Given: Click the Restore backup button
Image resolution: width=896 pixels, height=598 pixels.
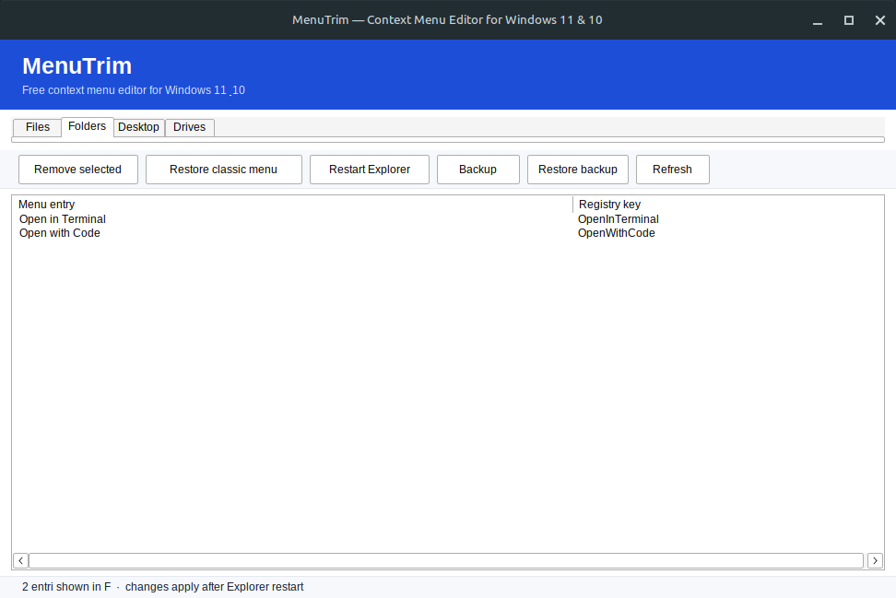Looking at the screenshot, I should point(578,169).
